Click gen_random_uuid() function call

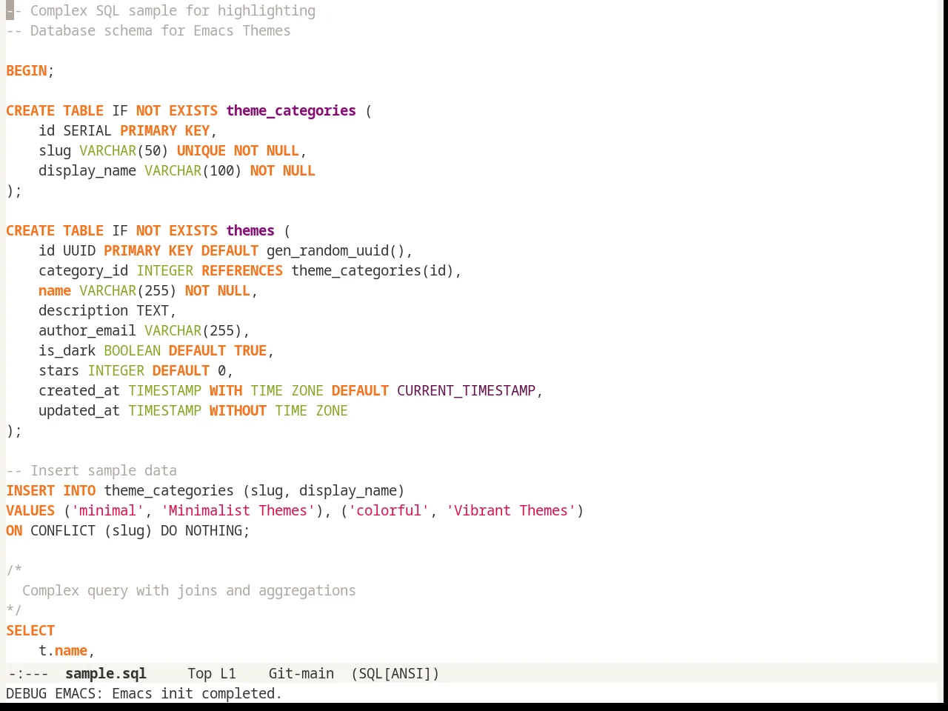(x=336, y=251)
